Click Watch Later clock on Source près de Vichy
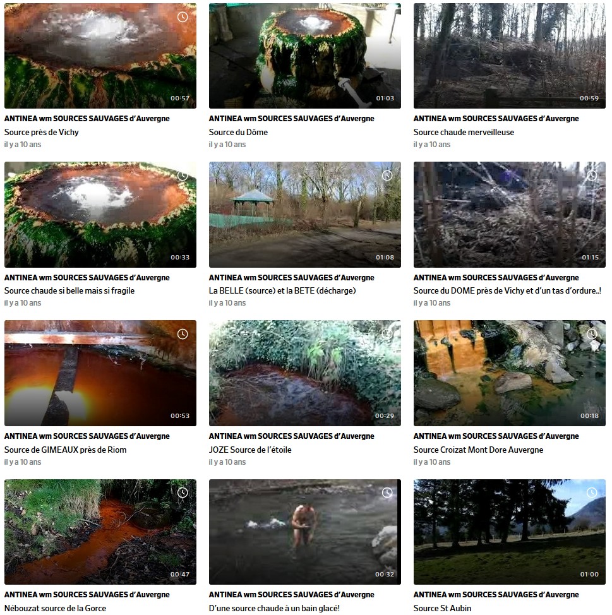612x615 pixels. point(183,17)
